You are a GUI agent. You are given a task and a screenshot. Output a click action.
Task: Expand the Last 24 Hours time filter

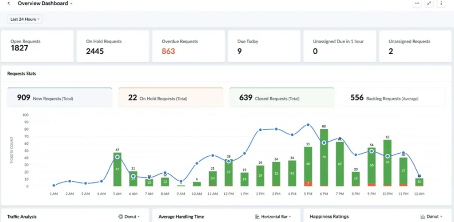coord(25,19)
